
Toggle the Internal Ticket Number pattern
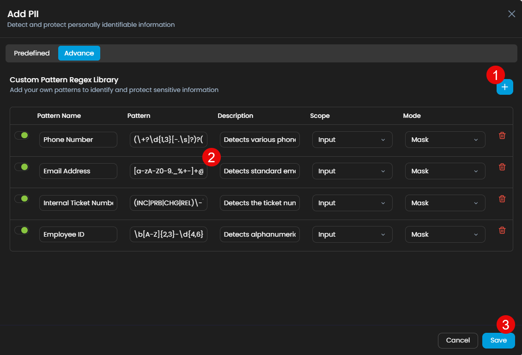[x=22, y=199]
